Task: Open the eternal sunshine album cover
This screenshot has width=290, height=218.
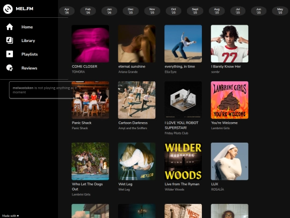Action: (137, 44)
